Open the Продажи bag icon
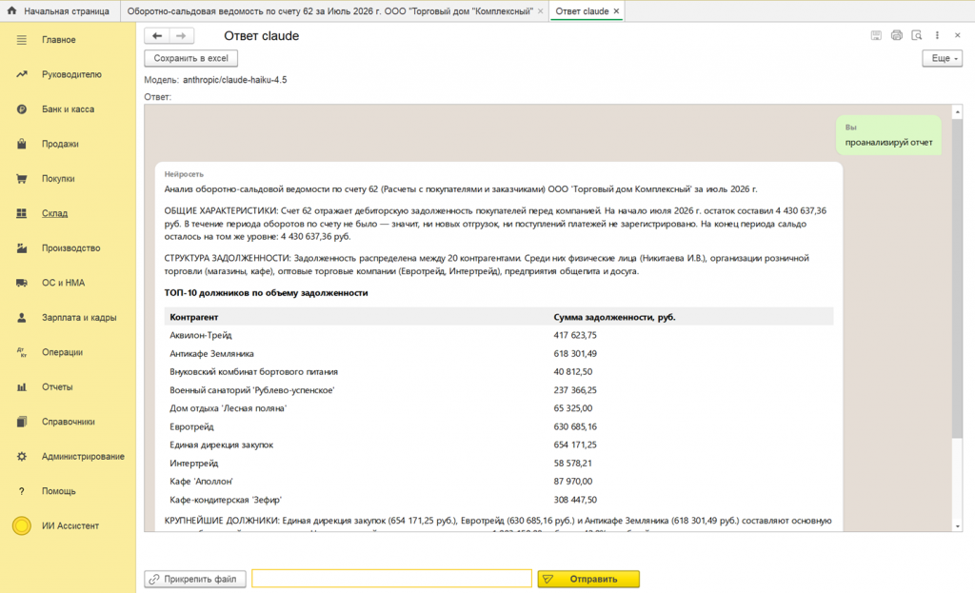 pos(22,144)
